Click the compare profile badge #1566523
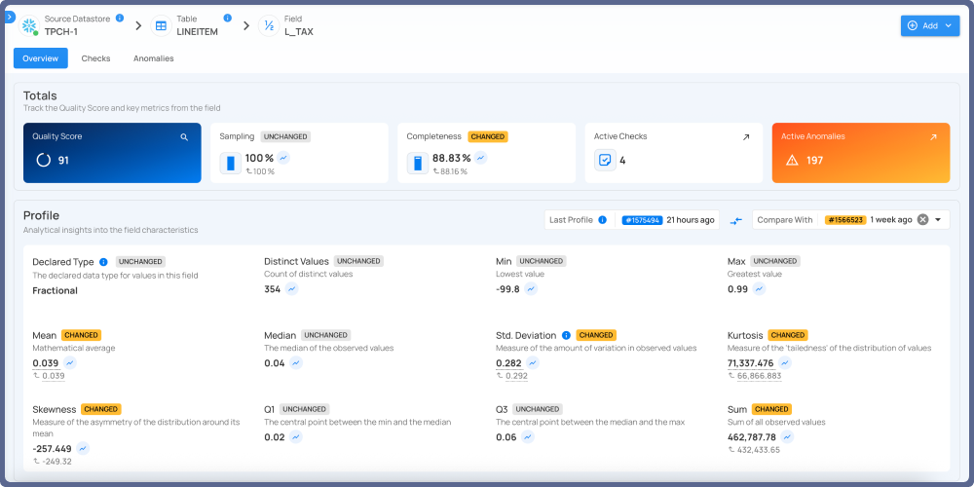This screenshot has width=974, height=487. tap(845, 220)
